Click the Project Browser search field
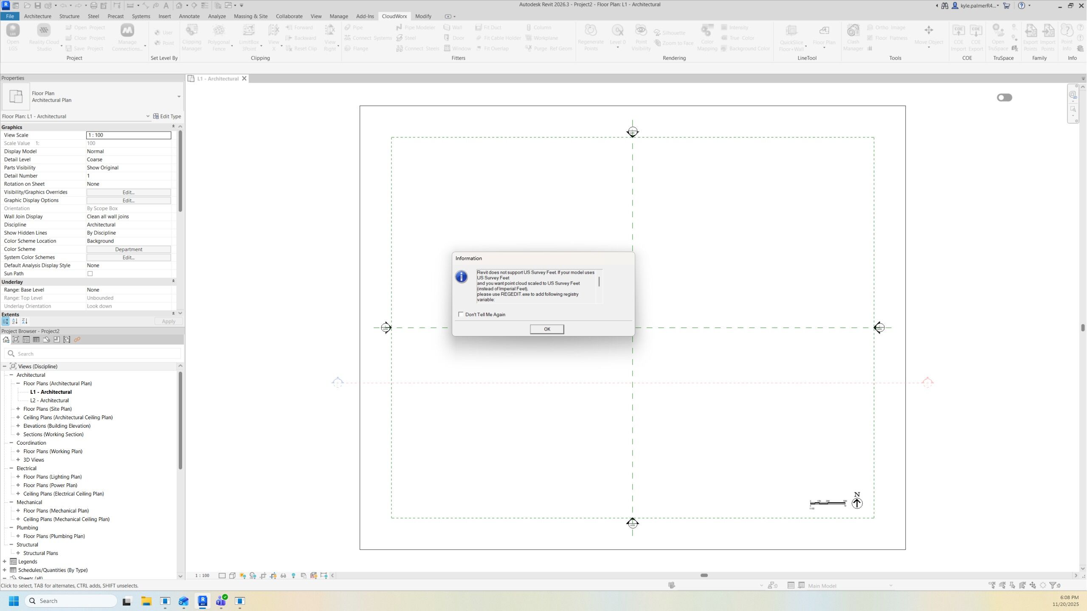 coord(93,354)
